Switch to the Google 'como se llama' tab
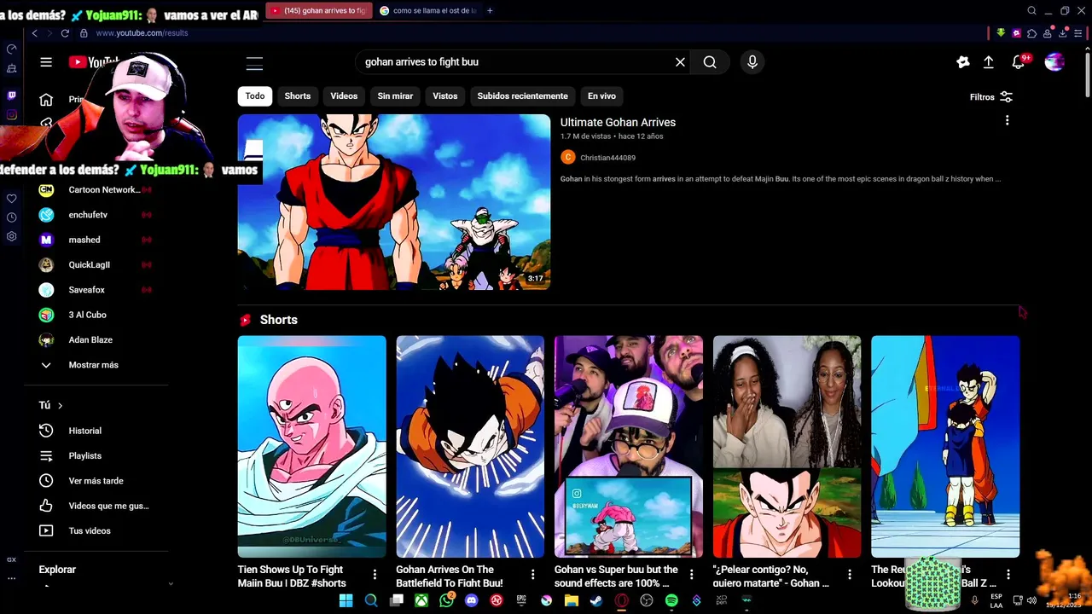This screenshot has height=614, width=1092. click(x=427, y=10)
